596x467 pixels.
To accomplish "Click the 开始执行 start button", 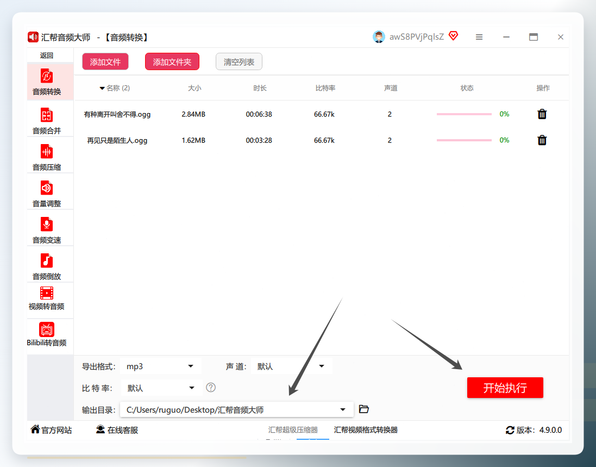I will click(505, 388).
